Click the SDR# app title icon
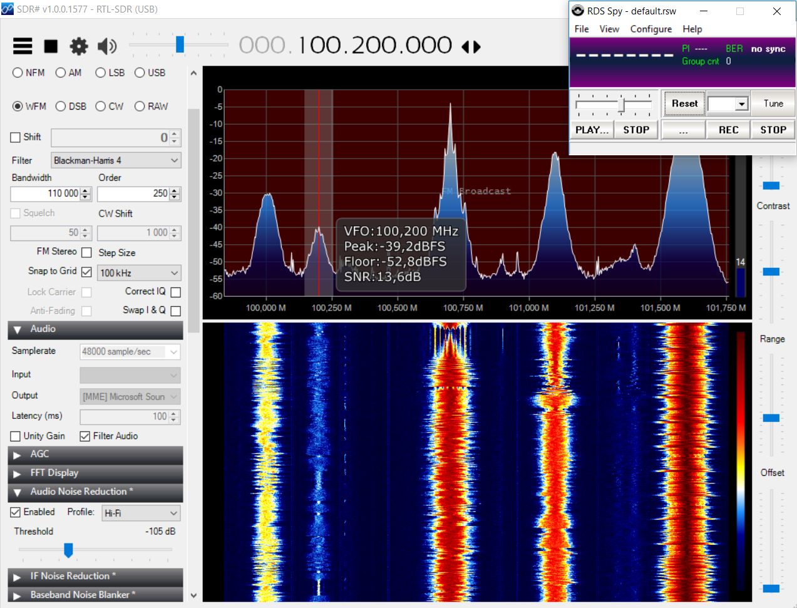This screenshot has width=797, height=608. pos(8,9)
